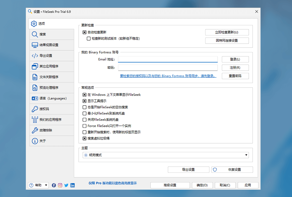Open the Twitter bird icon
Screen dimensions: 292x197
click(66, 185)
